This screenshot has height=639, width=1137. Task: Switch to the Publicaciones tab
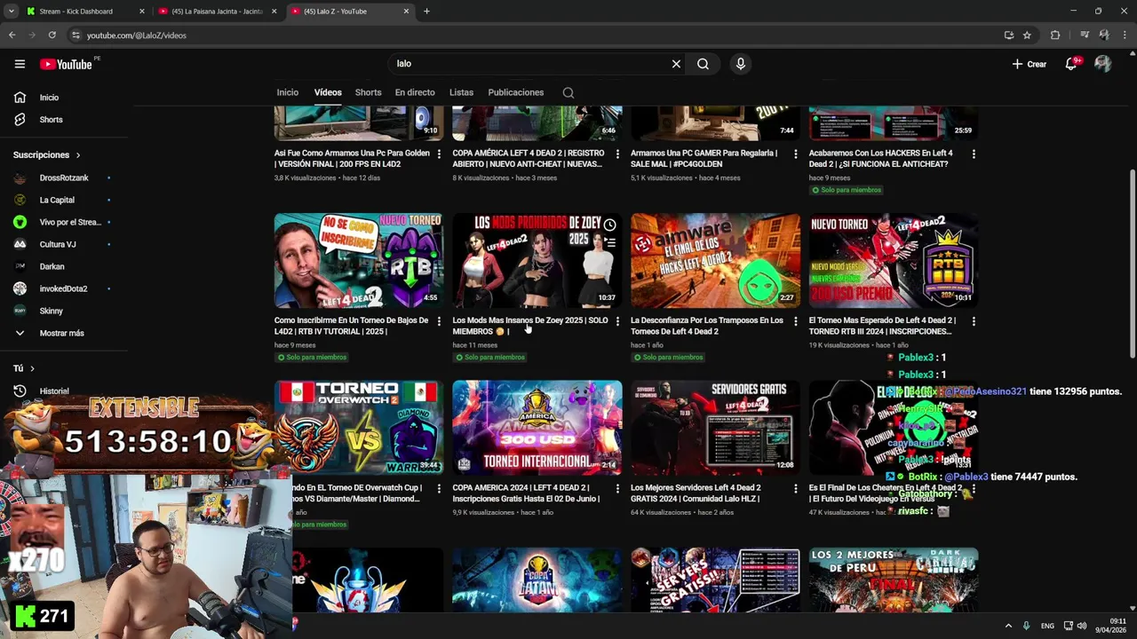pyautogui.click(x=515, y=92)
